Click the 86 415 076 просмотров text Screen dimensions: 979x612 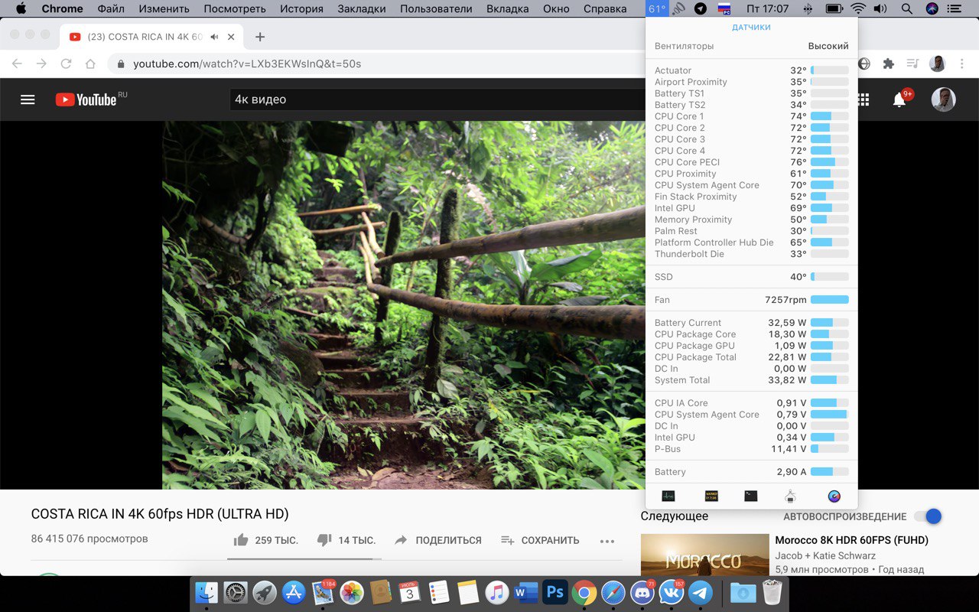[89, 539]
